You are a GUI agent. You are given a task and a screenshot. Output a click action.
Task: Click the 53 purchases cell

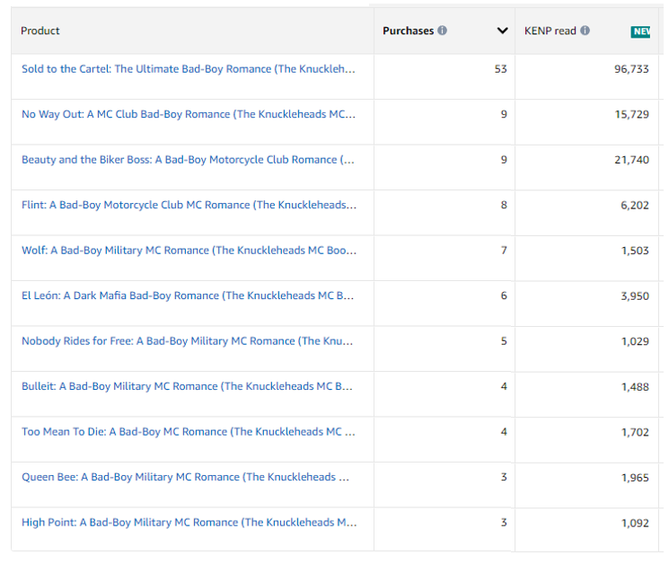click(500, 69)
